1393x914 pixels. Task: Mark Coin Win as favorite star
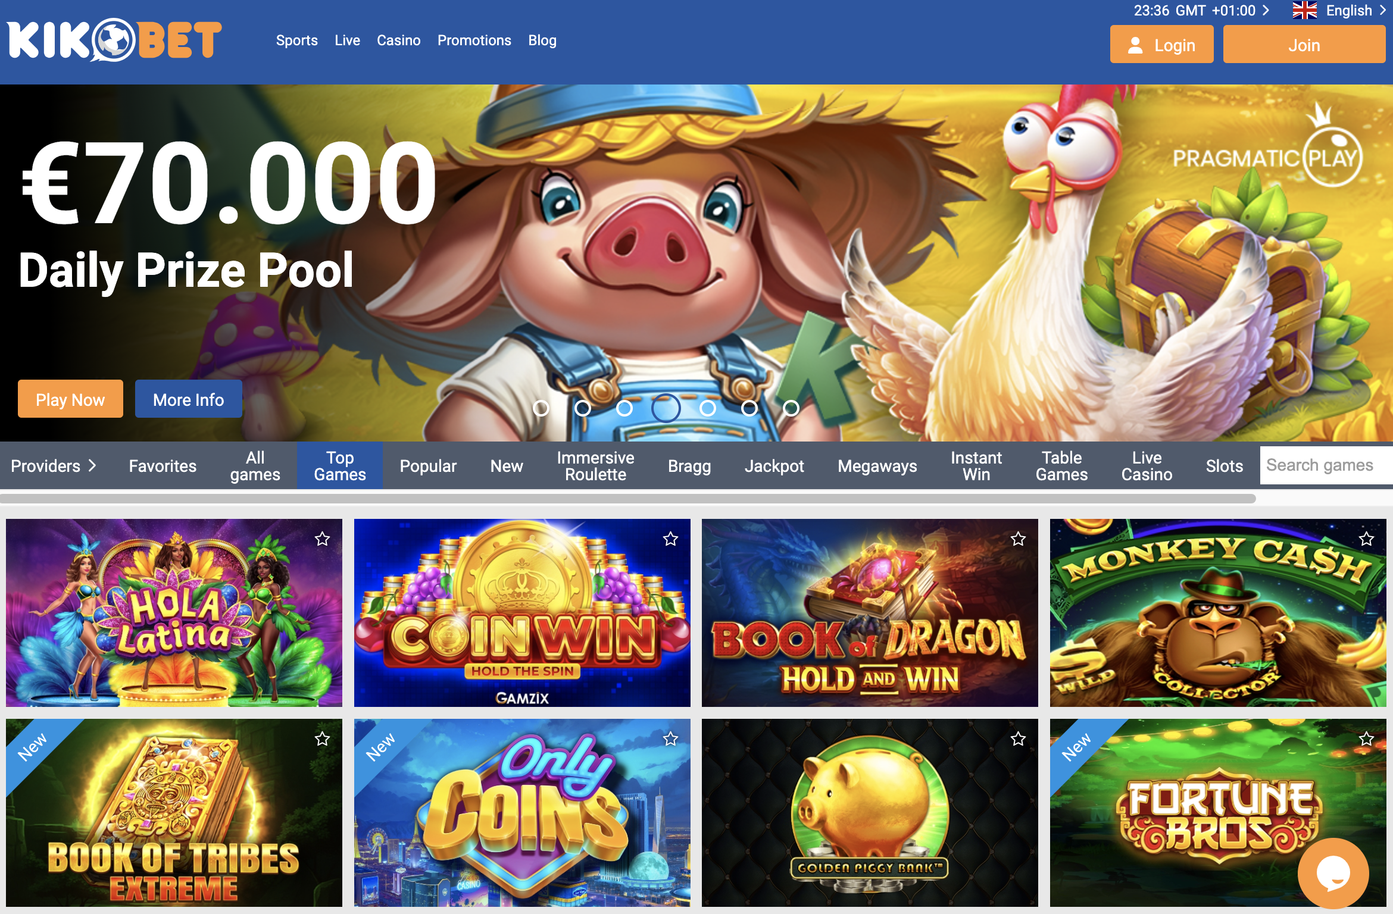coord(670,539)
